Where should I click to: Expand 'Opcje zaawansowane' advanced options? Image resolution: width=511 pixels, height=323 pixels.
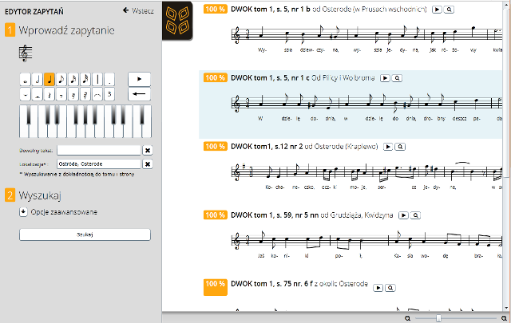click(24, 212)
